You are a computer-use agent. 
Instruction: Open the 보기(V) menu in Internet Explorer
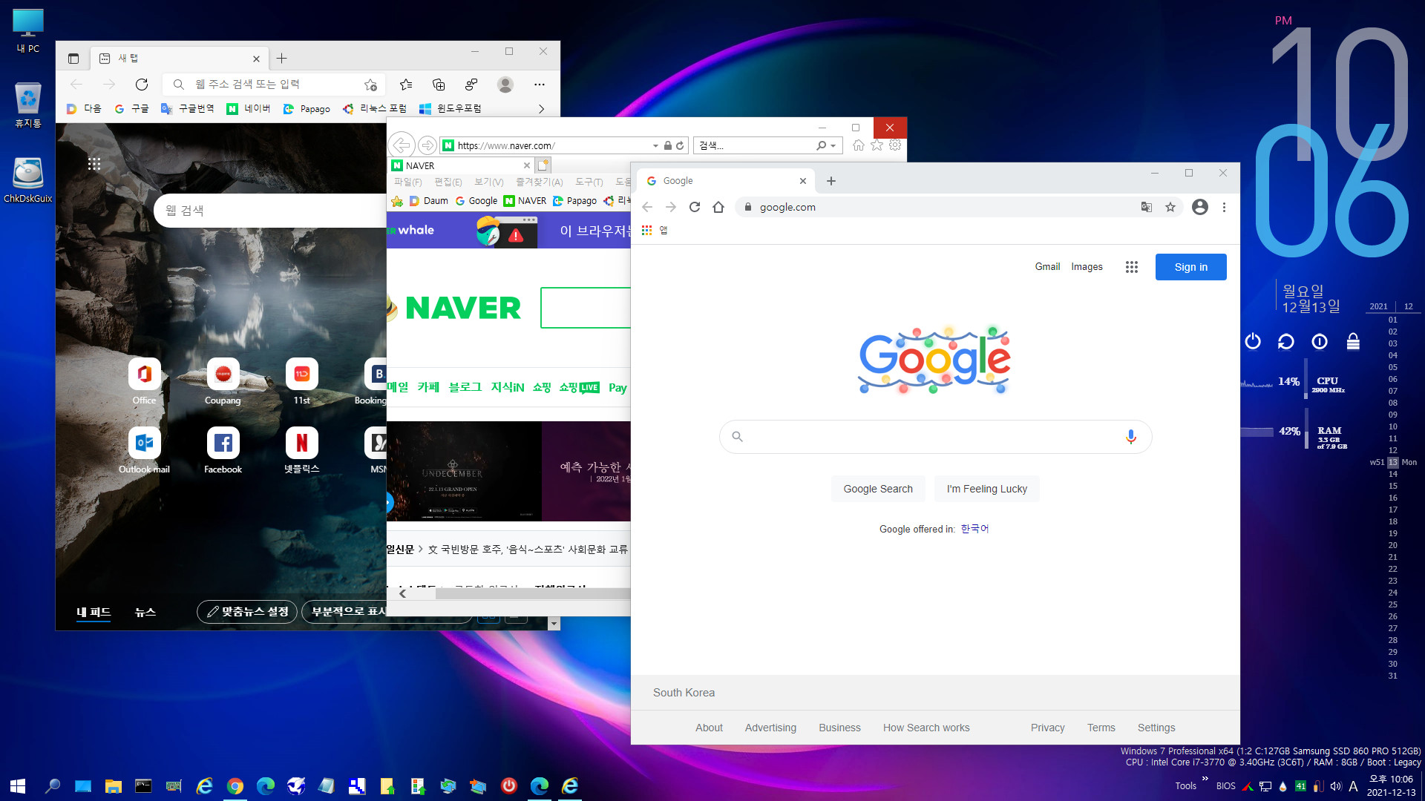coord(488,182)
